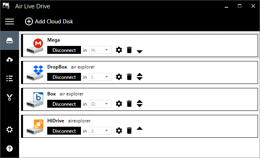Open Mega disk settings gear
260x158 pixels.
119,50
